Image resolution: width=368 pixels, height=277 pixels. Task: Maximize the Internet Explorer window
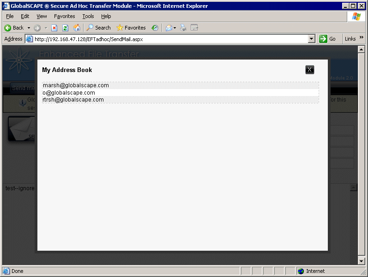pyautogui.click(x=353, y=6)
